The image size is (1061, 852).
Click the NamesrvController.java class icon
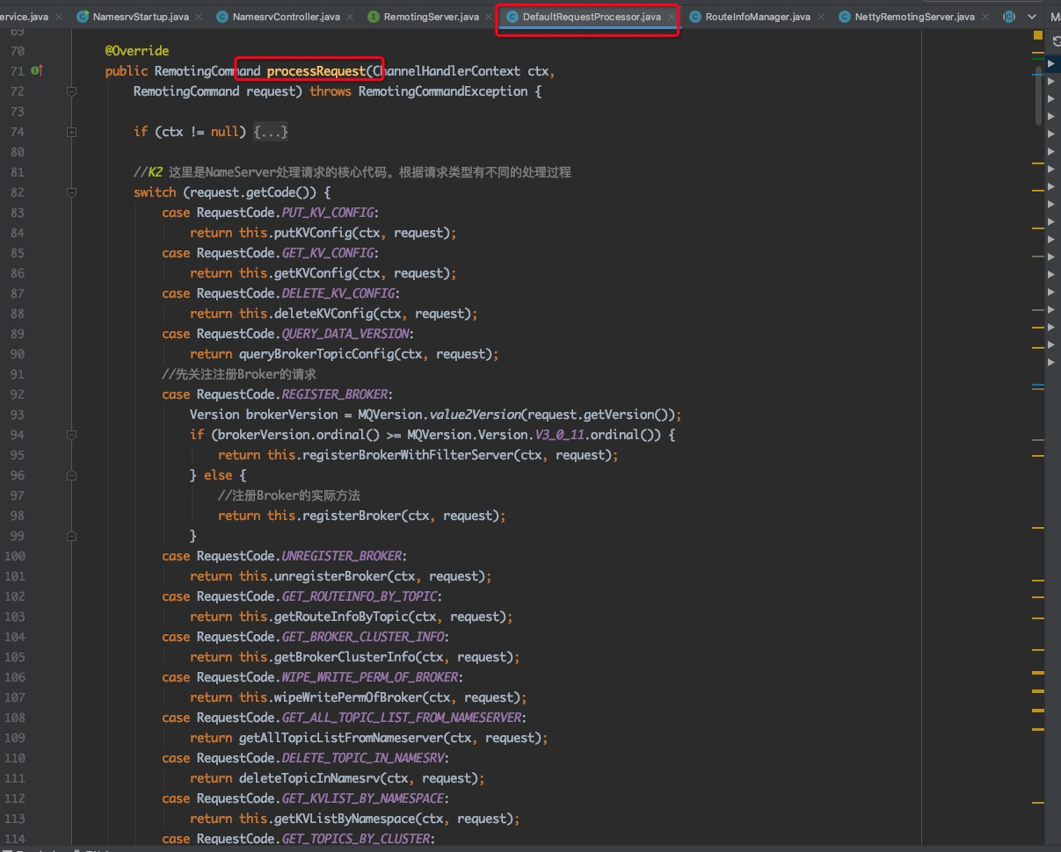pyautogui.click(x=223, y=17)
